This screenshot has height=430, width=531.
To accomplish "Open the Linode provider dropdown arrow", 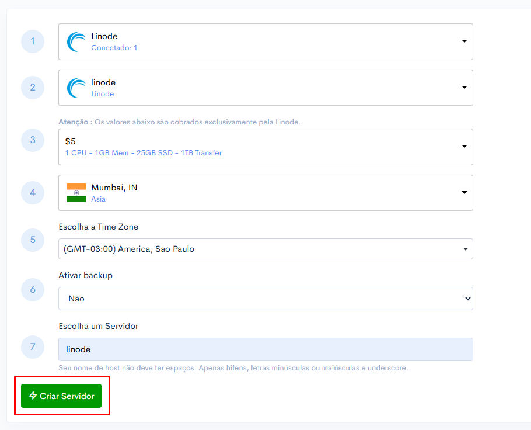I will click(464, 41).
